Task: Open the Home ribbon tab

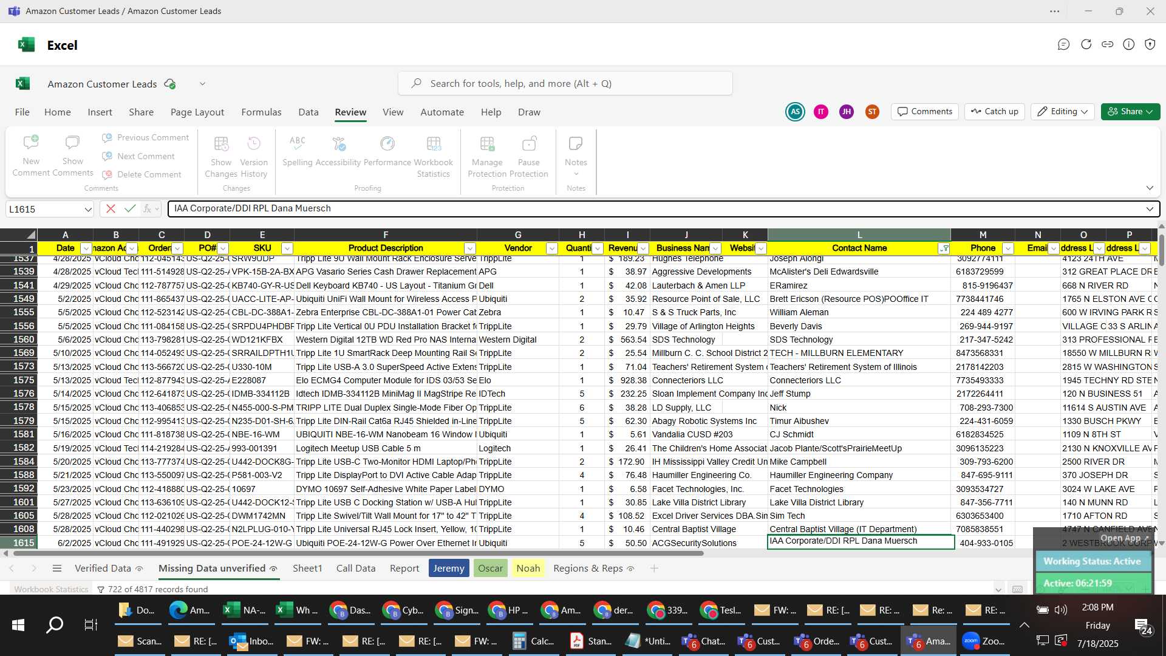Action: pyautogui.click(x=58, y=112)
